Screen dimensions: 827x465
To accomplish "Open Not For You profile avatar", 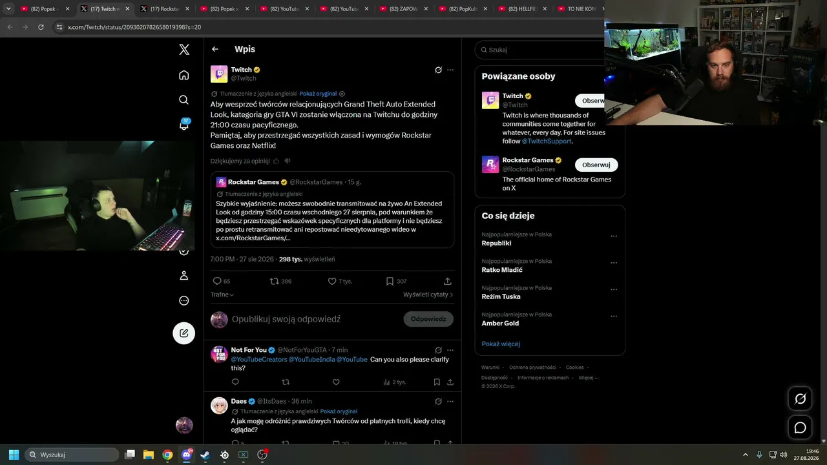I will click(x=219, y=354).
